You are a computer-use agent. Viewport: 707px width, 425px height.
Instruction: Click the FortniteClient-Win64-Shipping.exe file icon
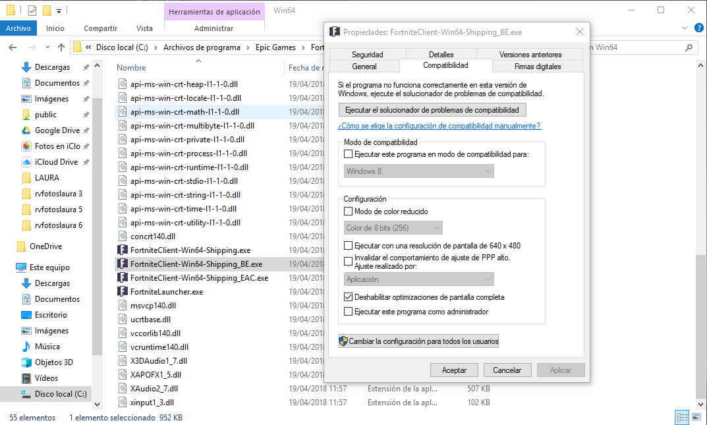pos(122,250)
